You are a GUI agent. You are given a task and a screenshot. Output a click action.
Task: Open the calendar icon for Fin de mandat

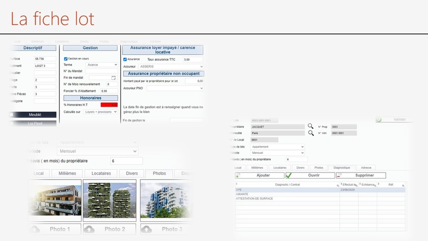click(114, 78)
